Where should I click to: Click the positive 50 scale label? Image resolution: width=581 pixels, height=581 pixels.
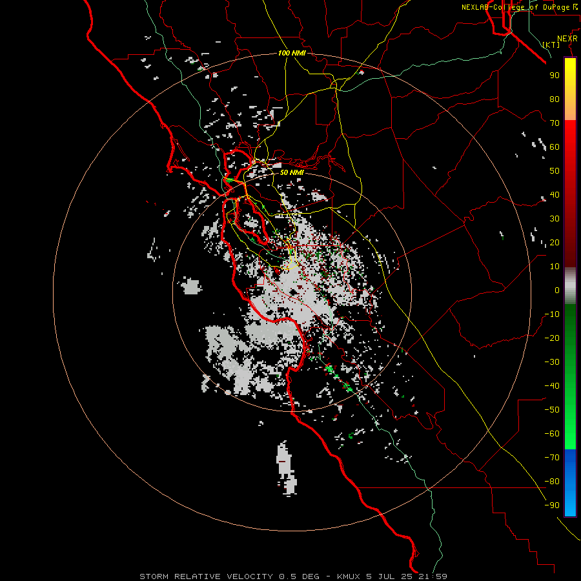tap(555, 171)
